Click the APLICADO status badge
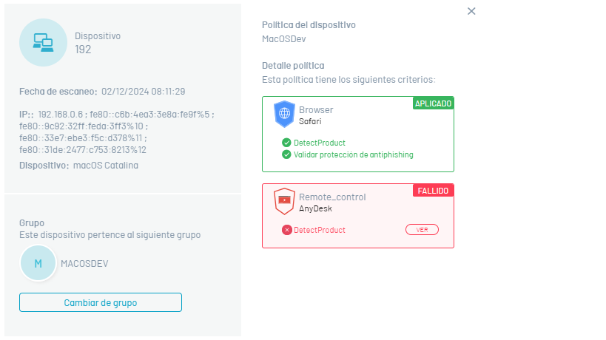The width and height of the screenshot is (606, 340). [434, 103]
